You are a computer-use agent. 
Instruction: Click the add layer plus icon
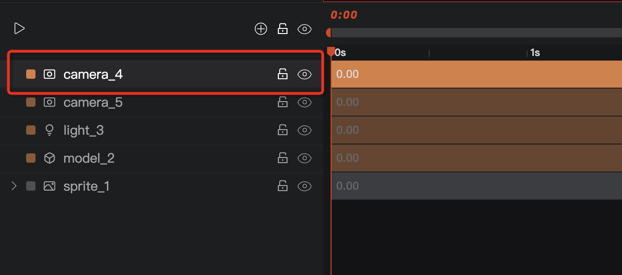point(261,29)
